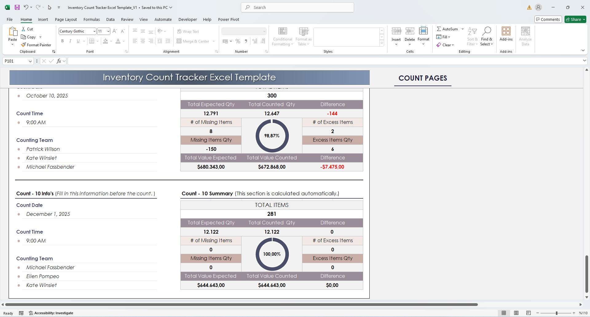Toggle center horizontal alignment
The height and width of the screenshot is (317, 590).
pos(143,41)
